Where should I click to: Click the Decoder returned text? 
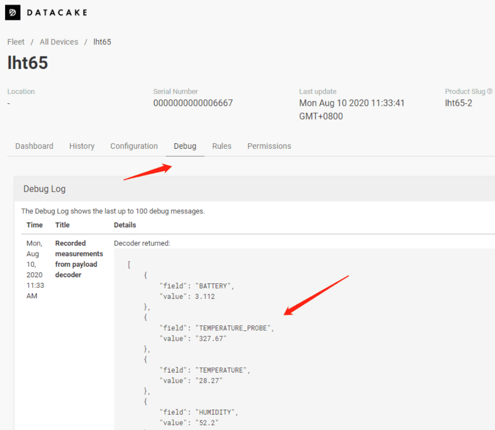point(142,243)
